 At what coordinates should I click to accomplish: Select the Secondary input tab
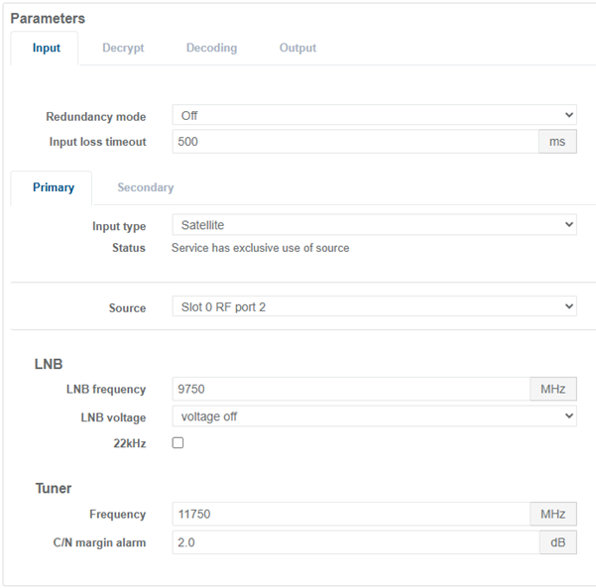145,187
